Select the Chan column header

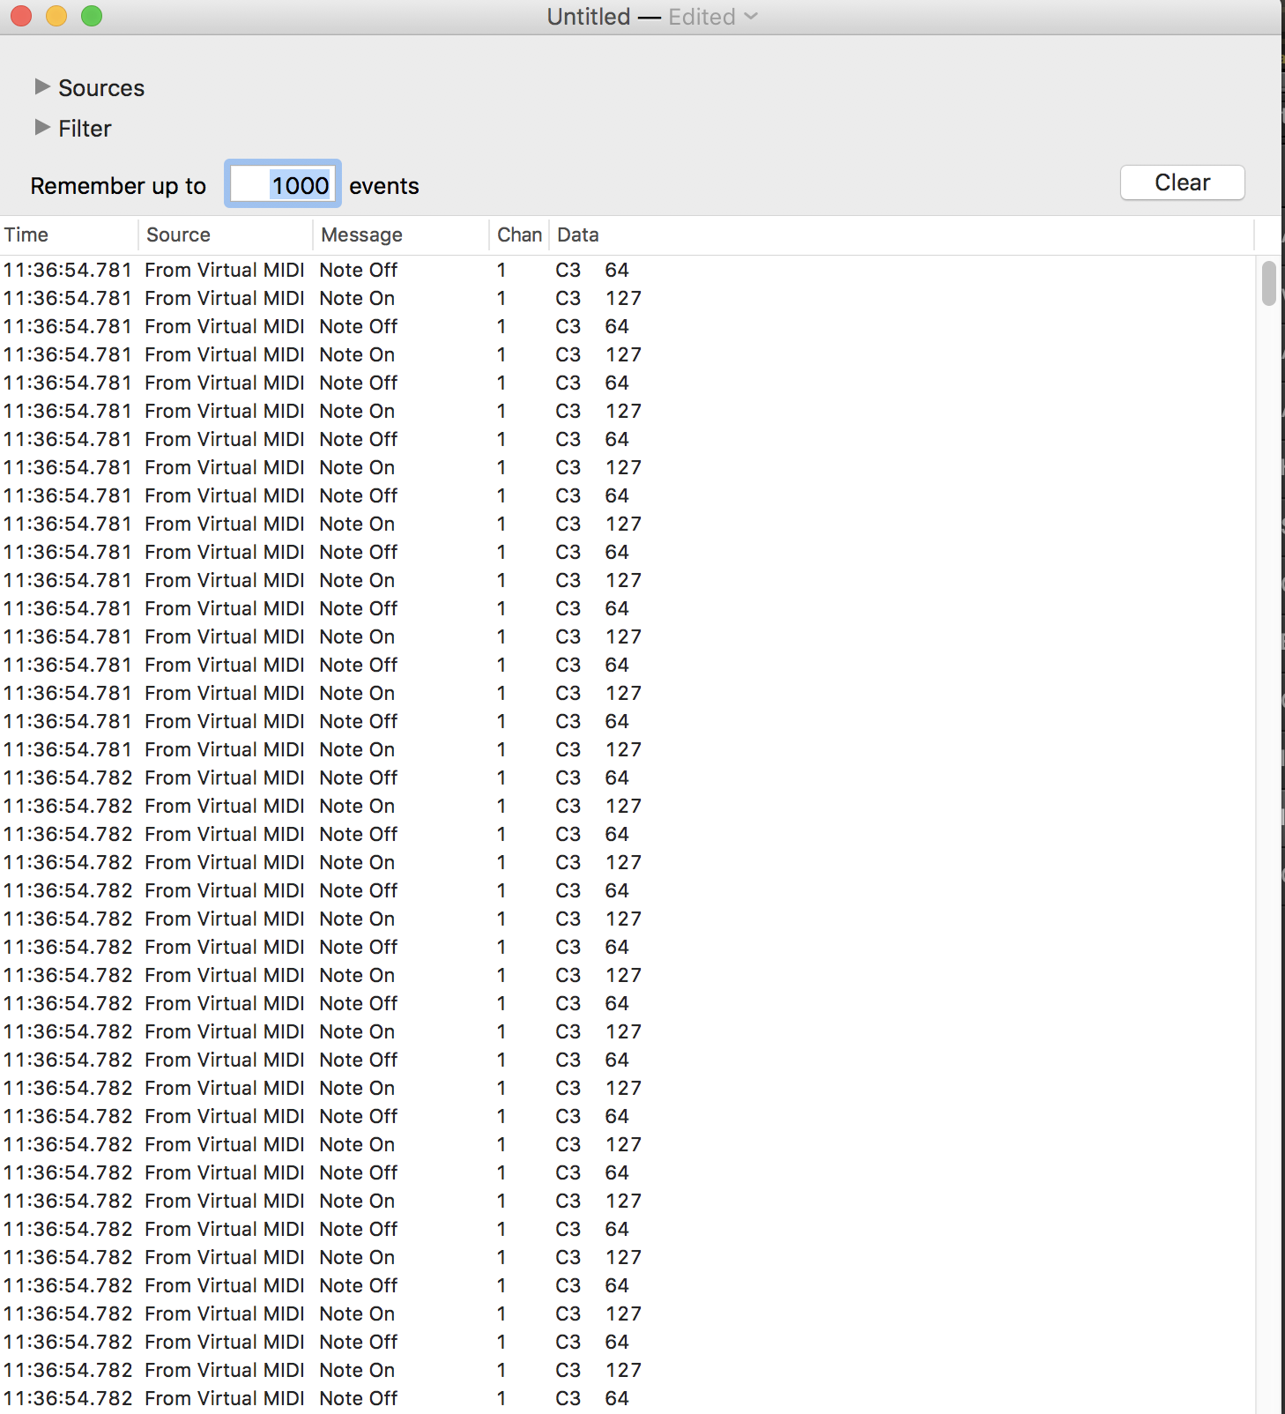[519, 234]
